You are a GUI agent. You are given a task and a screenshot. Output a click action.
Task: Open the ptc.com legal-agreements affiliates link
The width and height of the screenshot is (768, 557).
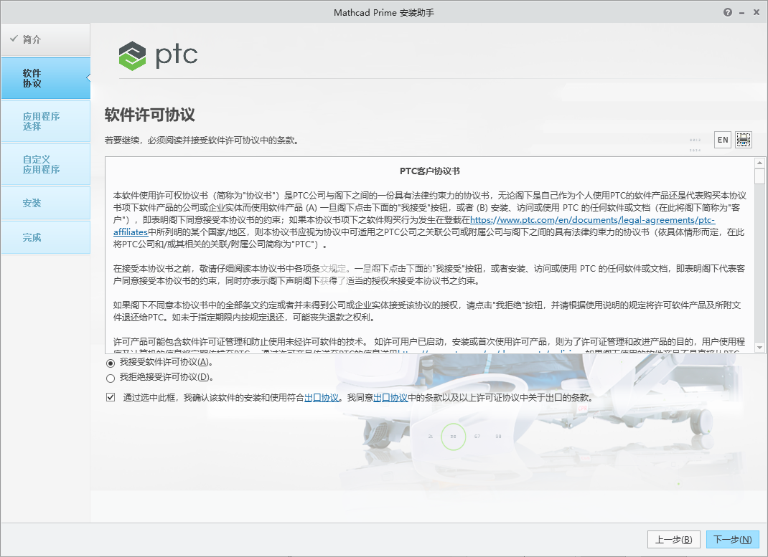point(592,220)
